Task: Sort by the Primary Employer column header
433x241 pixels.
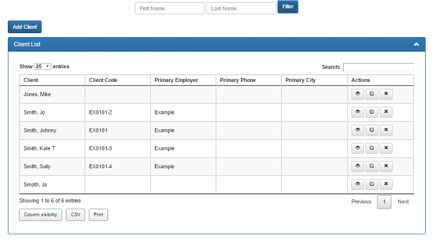Action: tap(183, 80)
